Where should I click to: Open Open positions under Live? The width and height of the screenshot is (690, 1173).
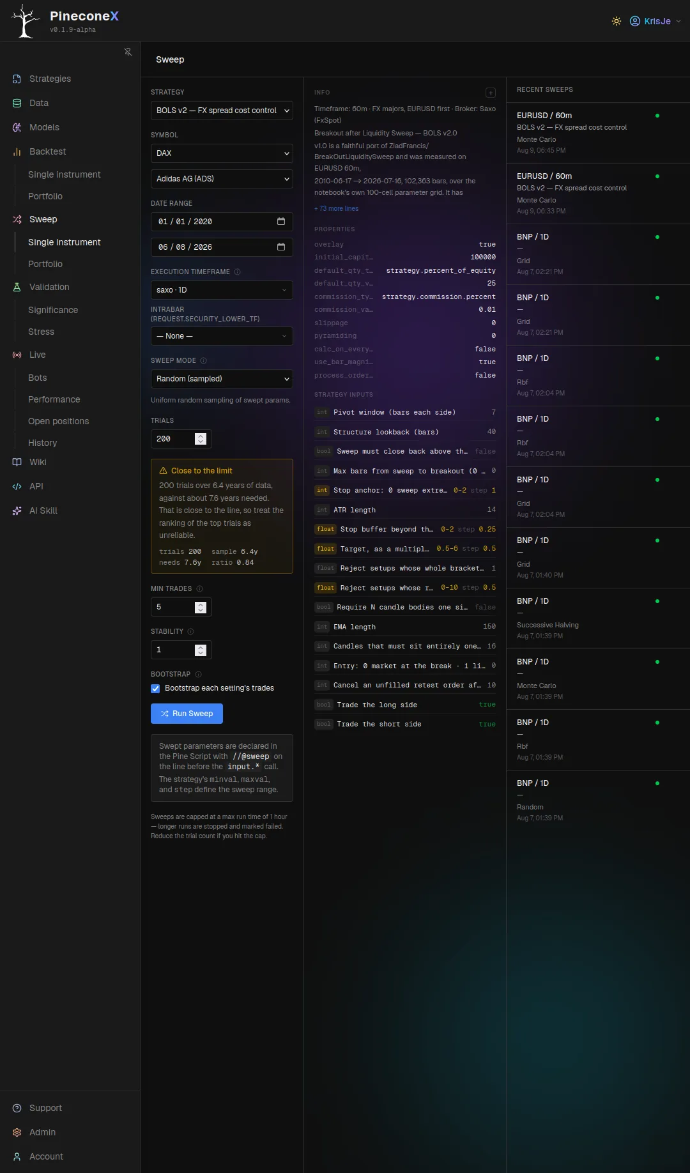tap(59, 421)
